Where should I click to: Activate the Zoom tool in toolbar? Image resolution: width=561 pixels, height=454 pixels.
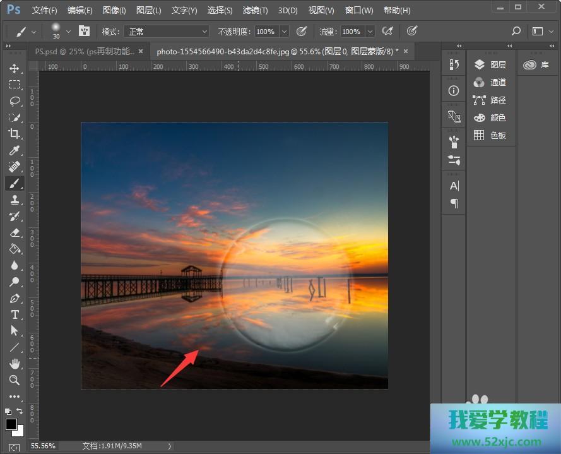point(14,380)
